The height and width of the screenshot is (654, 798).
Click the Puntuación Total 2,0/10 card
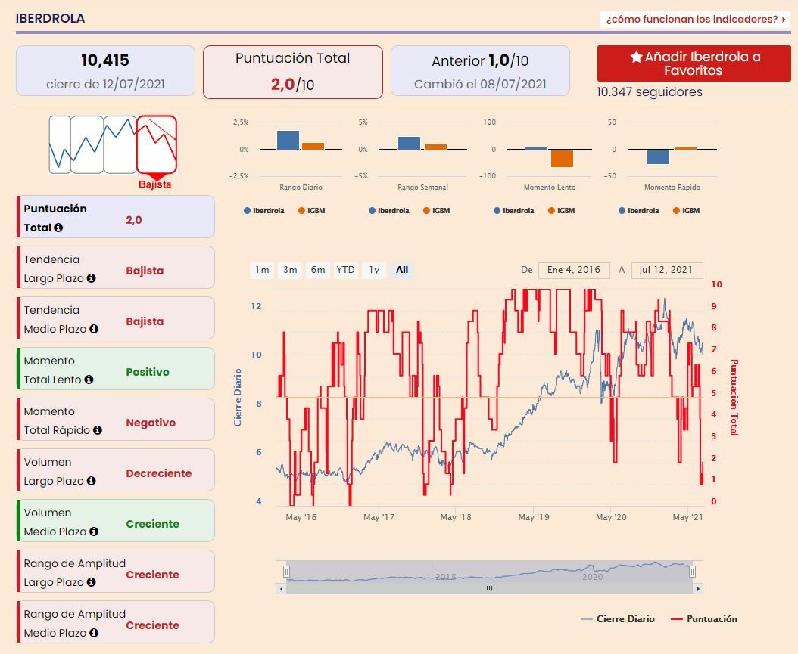(x=293, y=72)
